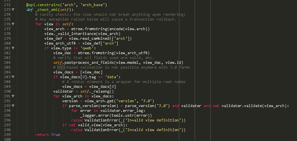
Task: Click valid_view(view_arch) on line 297
Action: pos(101,125)
